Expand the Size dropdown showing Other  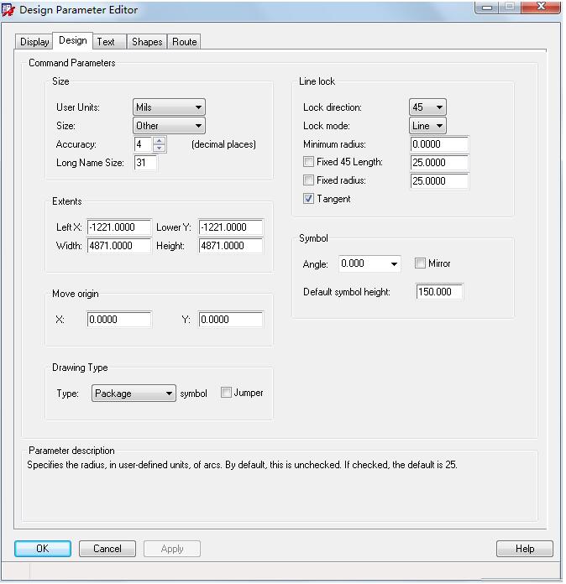tap(169, 126)
